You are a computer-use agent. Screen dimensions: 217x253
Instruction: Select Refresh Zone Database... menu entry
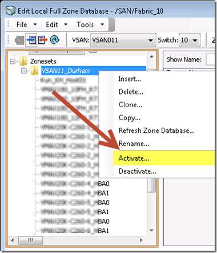tap(156, 130)
